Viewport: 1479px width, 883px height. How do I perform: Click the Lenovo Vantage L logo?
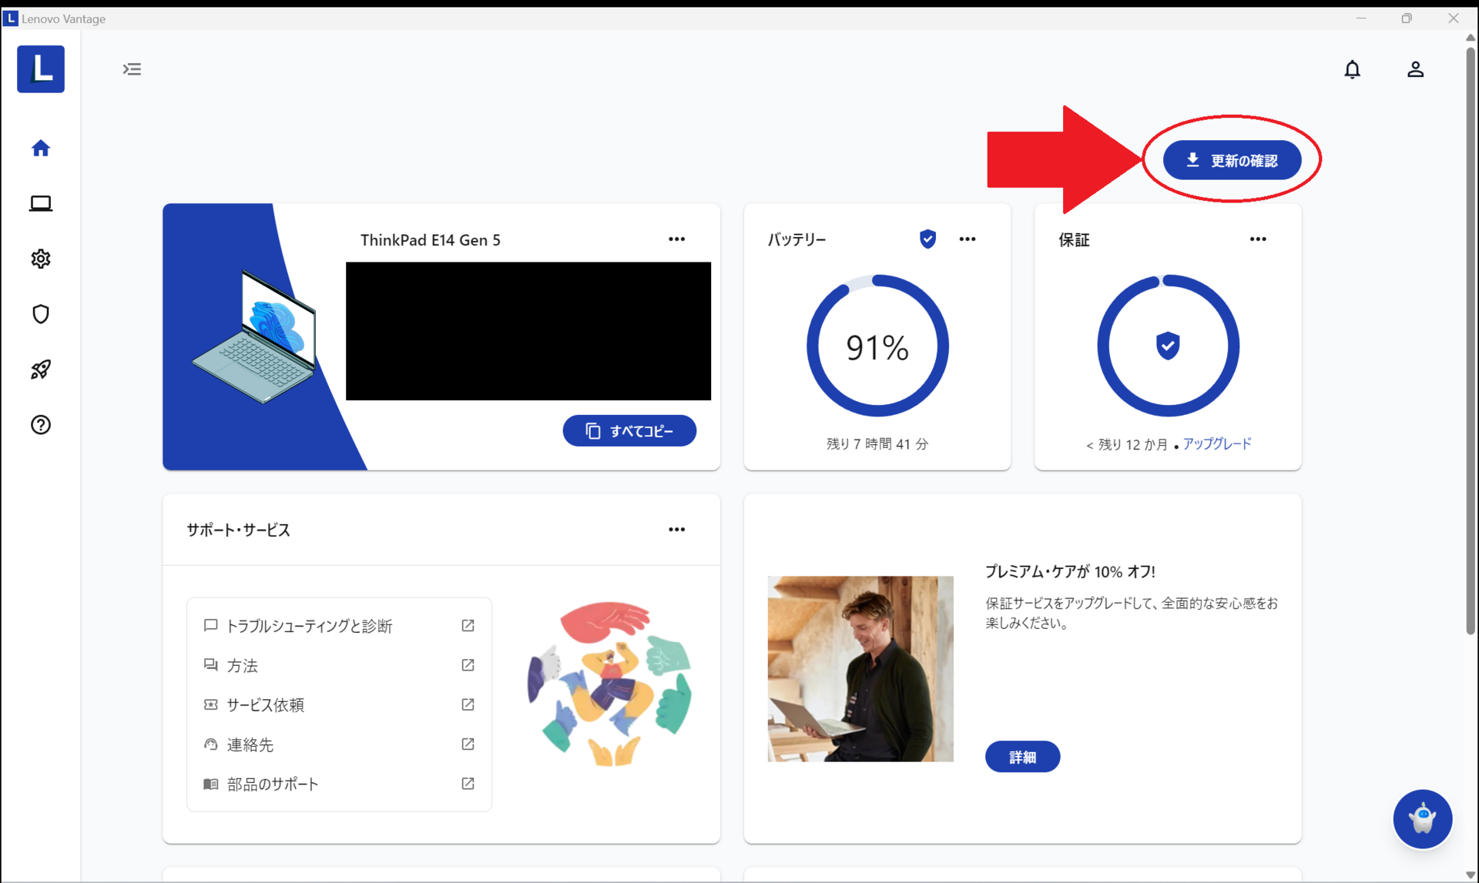tap(41, 69)
